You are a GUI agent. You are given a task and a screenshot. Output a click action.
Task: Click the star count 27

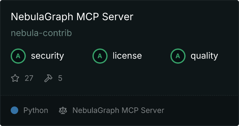(29, 78)
